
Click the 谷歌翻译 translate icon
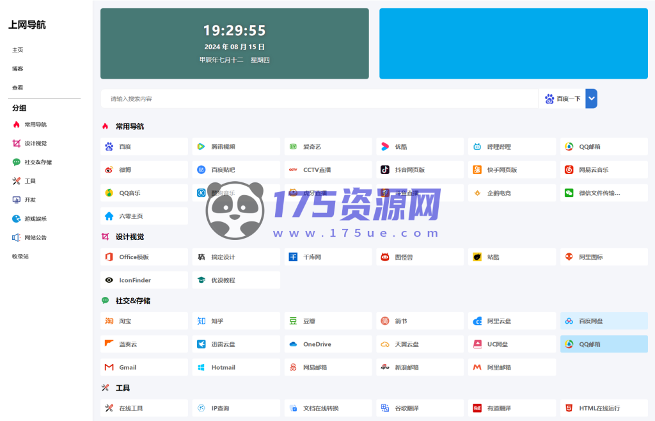click(x=385, y=408)
